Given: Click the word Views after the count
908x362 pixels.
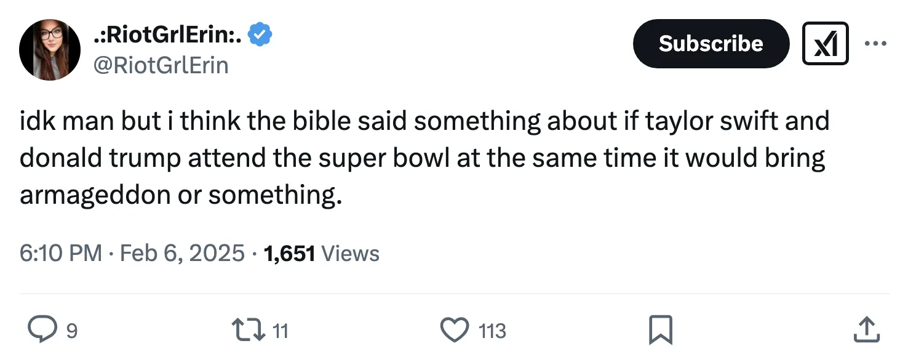Looking at the screenshot, I should pos(350,253).
